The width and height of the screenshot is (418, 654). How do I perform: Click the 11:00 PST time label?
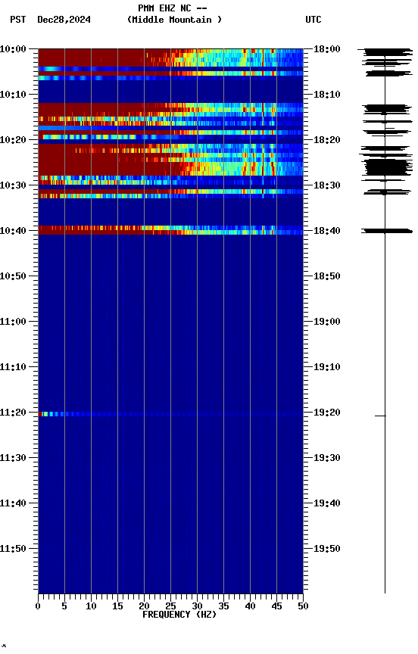[13, 322]
